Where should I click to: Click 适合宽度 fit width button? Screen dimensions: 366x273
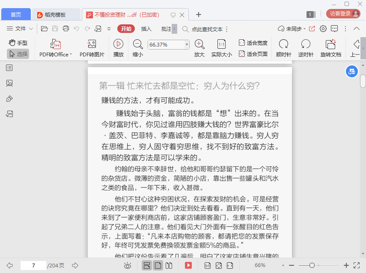point(253,43)
